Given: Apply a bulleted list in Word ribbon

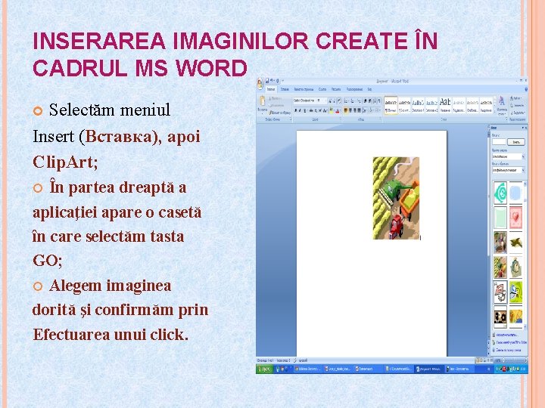Looking at the screenshot, I should pyautogui.click(x=347, y=101).
